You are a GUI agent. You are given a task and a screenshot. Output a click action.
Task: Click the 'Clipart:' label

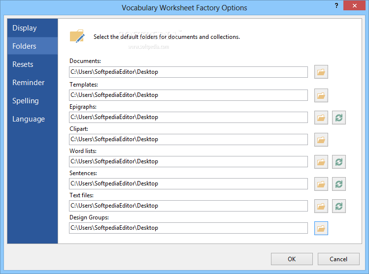[x=79, y=129]
